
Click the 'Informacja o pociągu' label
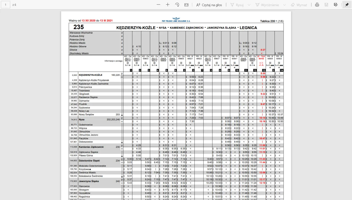coord(113,61)
